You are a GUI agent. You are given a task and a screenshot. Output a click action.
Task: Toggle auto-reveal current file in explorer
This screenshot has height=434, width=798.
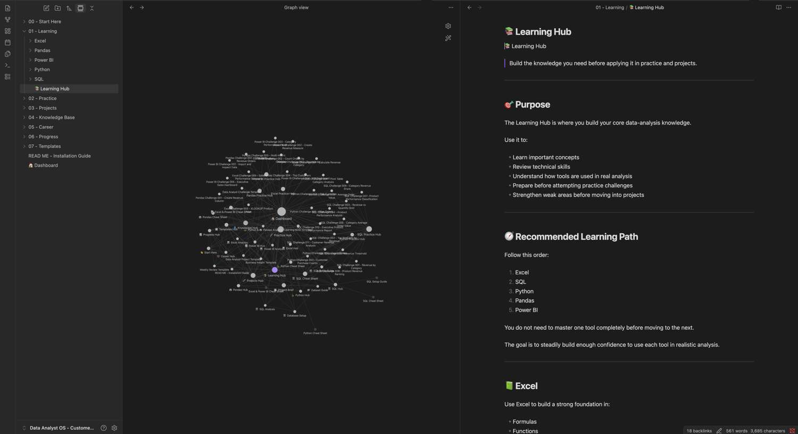(80, 8)
